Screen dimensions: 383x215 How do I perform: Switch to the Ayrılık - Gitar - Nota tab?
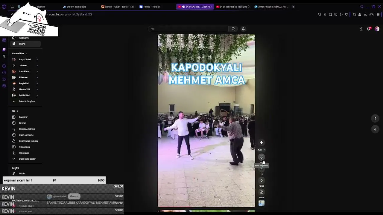click(x=118, y=7)
